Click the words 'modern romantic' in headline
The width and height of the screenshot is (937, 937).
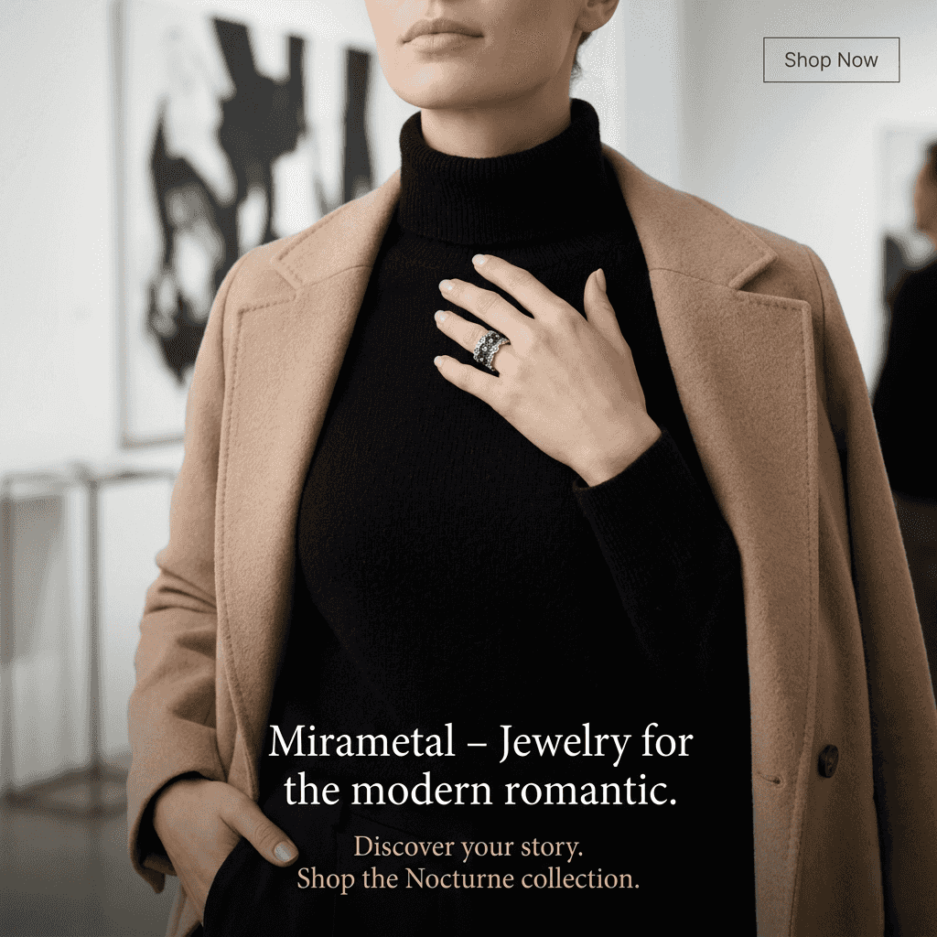pos(514,790)
